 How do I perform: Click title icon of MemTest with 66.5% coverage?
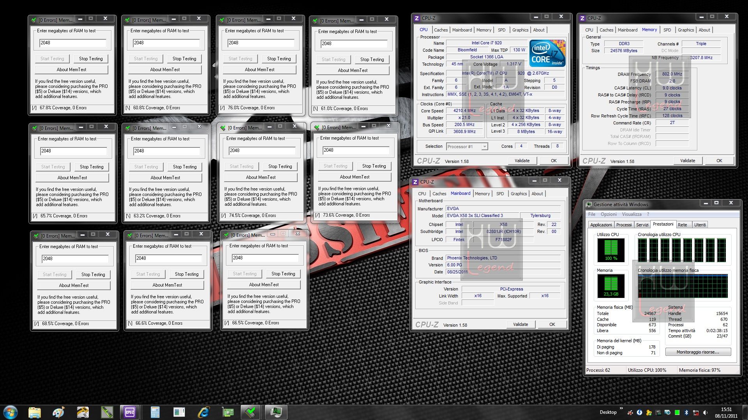tap(226, 235)
